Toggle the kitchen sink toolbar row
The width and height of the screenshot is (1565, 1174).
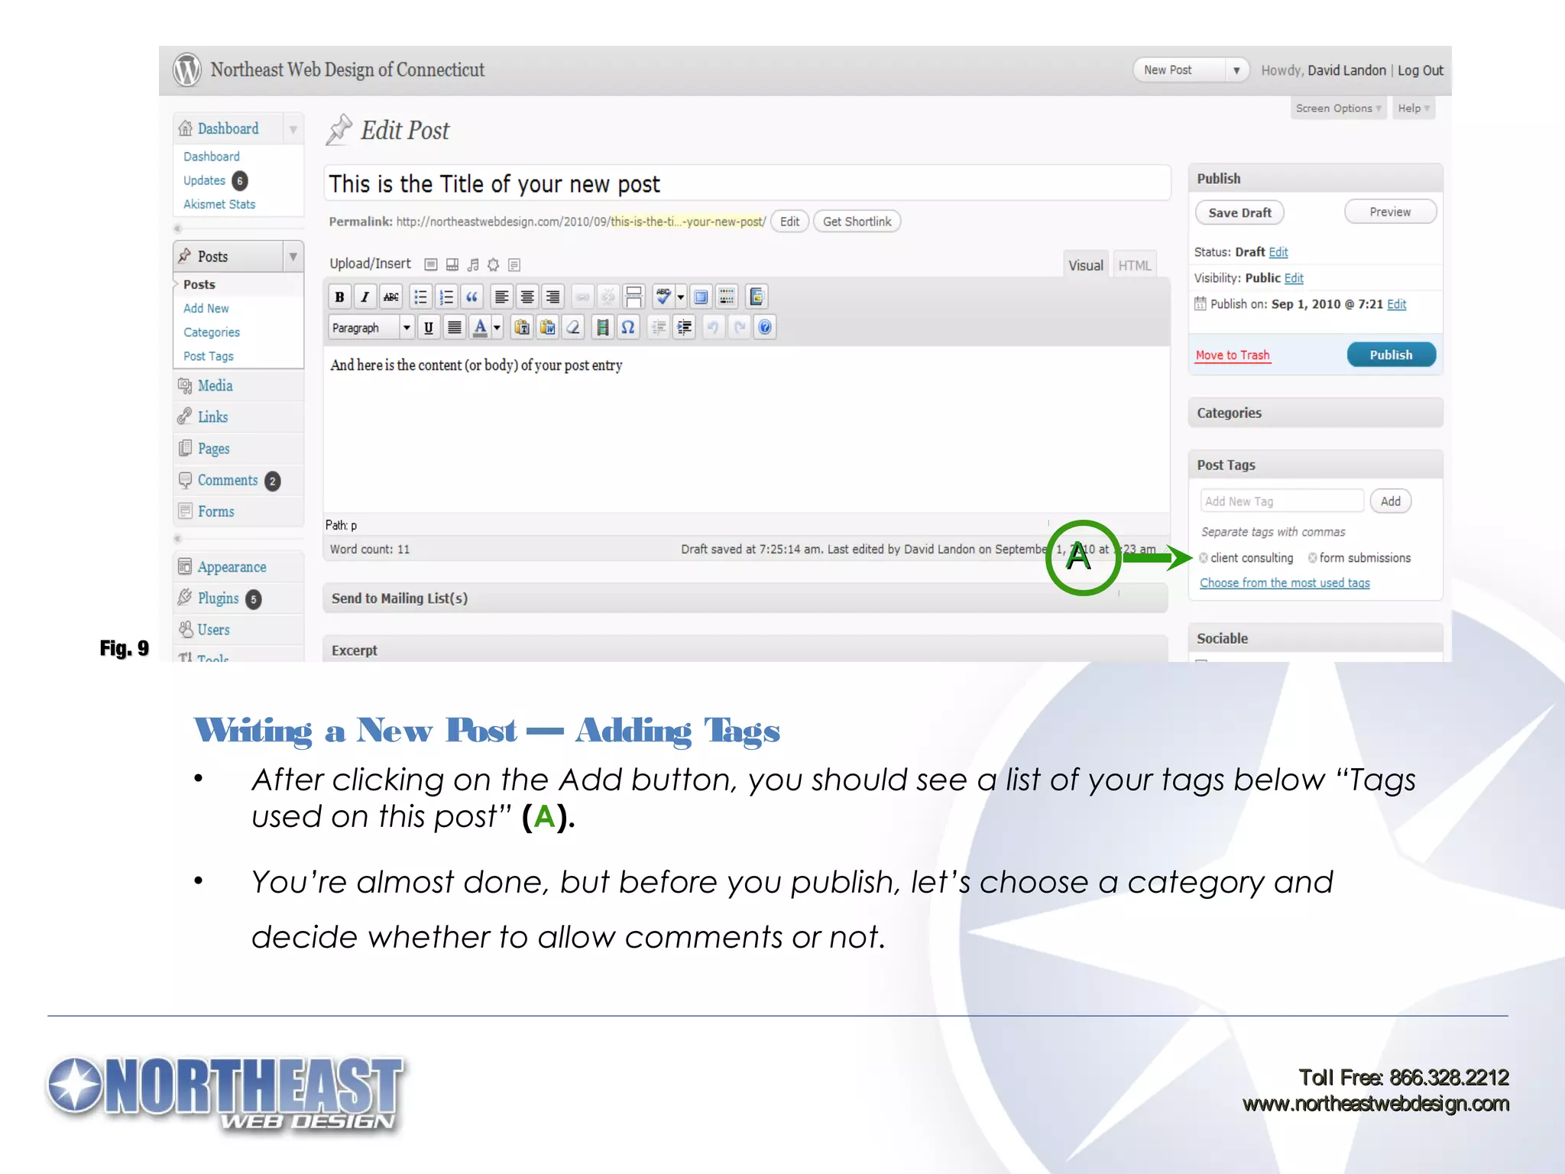[727, 297]
